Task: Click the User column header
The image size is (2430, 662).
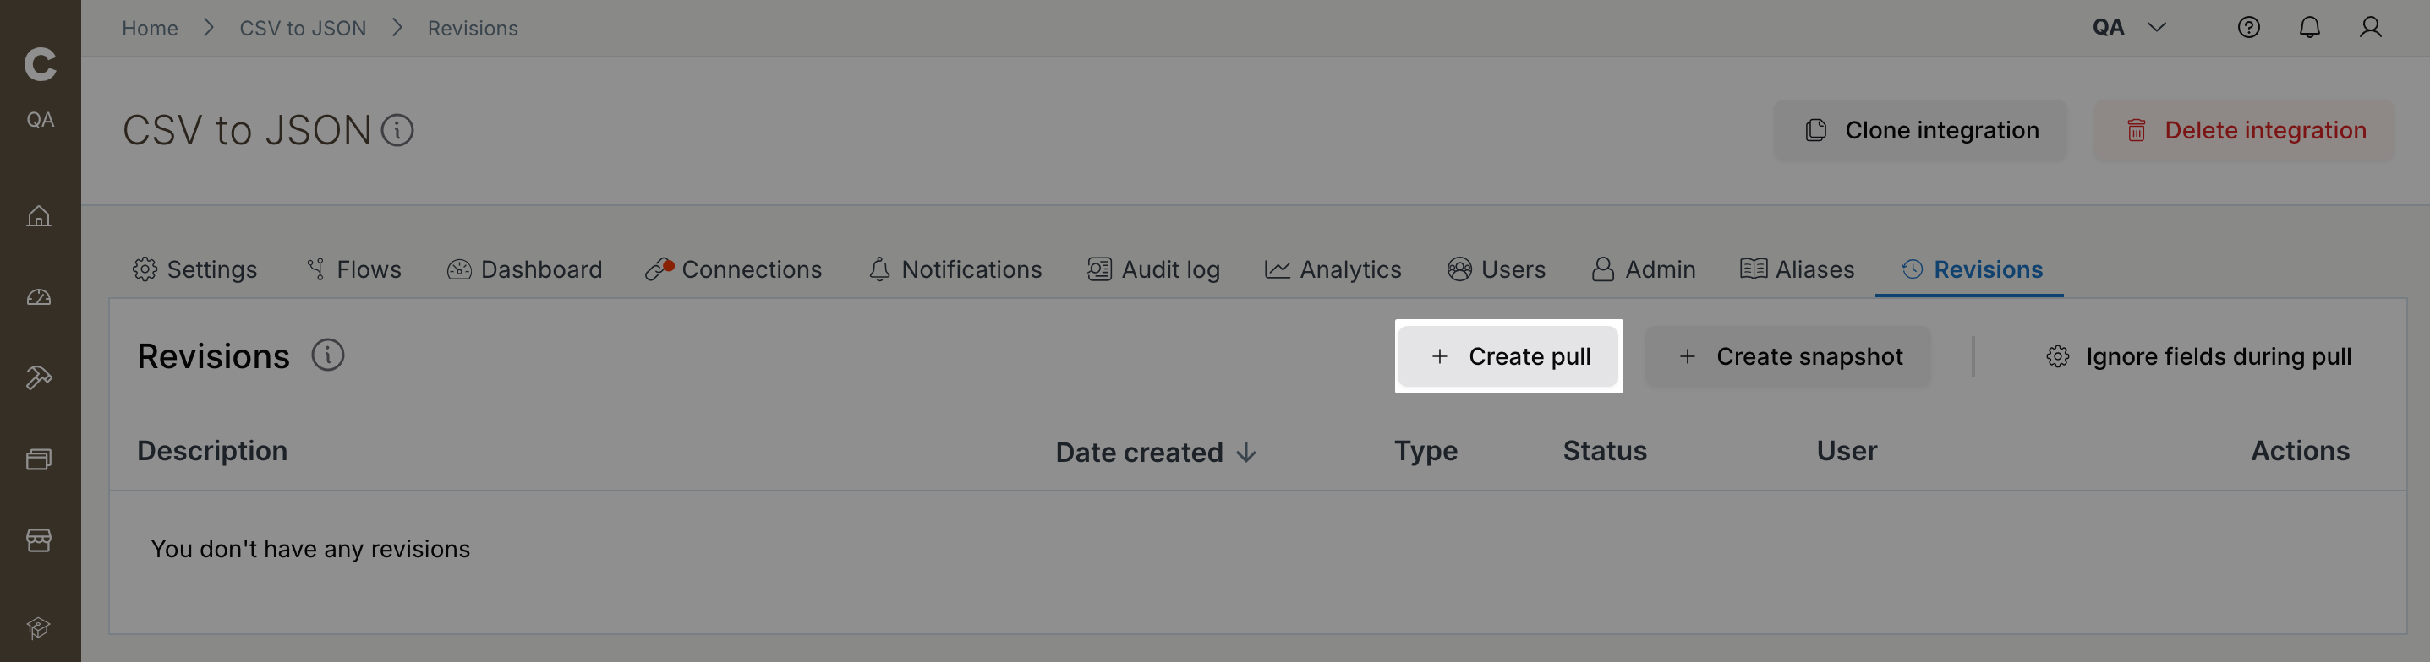Action: (1847, 450)
